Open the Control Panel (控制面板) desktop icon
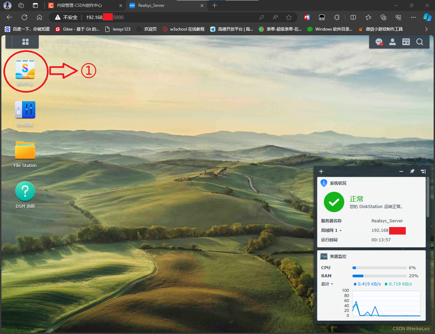435x334 pixels. point(25,110)
